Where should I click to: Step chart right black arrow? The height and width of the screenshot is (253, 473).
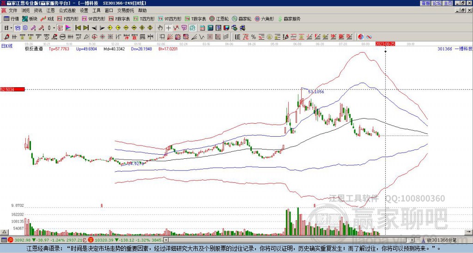pos(102,28)
